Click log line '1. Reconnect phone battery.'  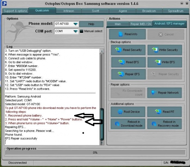click(24, 116)
